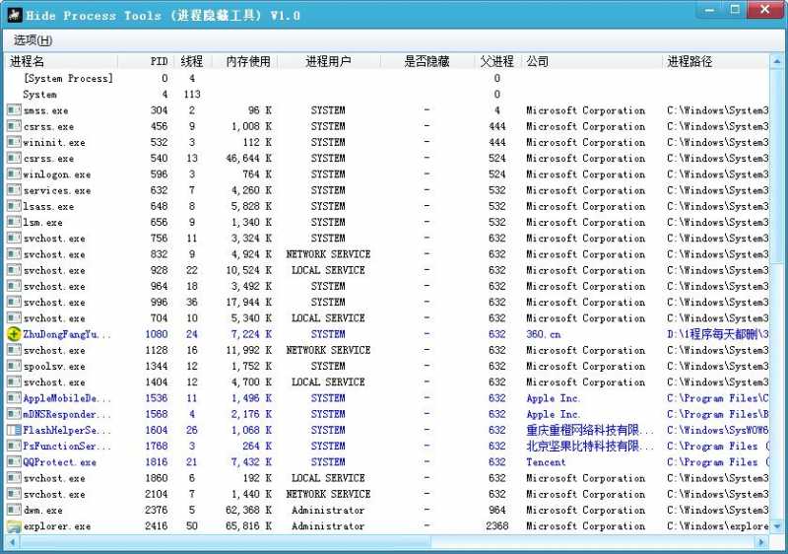The width and height of the screenshot is (788, 554).
Task: Click the vertical scrollbar down arrow
Action: coord(776,526)
